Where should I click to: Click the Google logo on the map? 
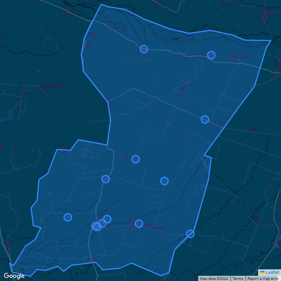click(x=14, y=276)
